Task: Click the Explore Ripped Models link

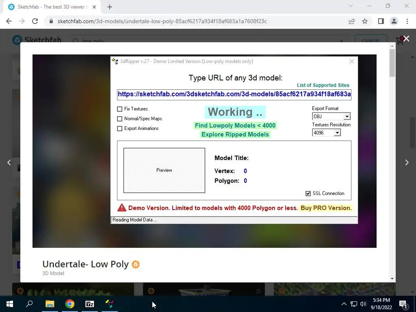Action: tap(235, 134)
